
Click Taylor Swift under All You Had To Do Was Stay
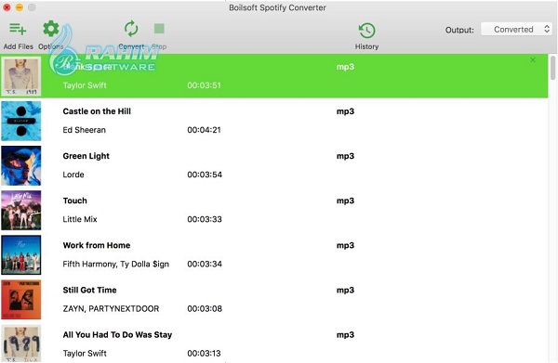85,354
